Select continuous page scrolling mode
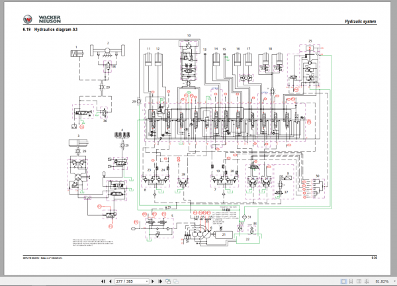This screenshot has width=397, height=286. click(x=351, y=281)
